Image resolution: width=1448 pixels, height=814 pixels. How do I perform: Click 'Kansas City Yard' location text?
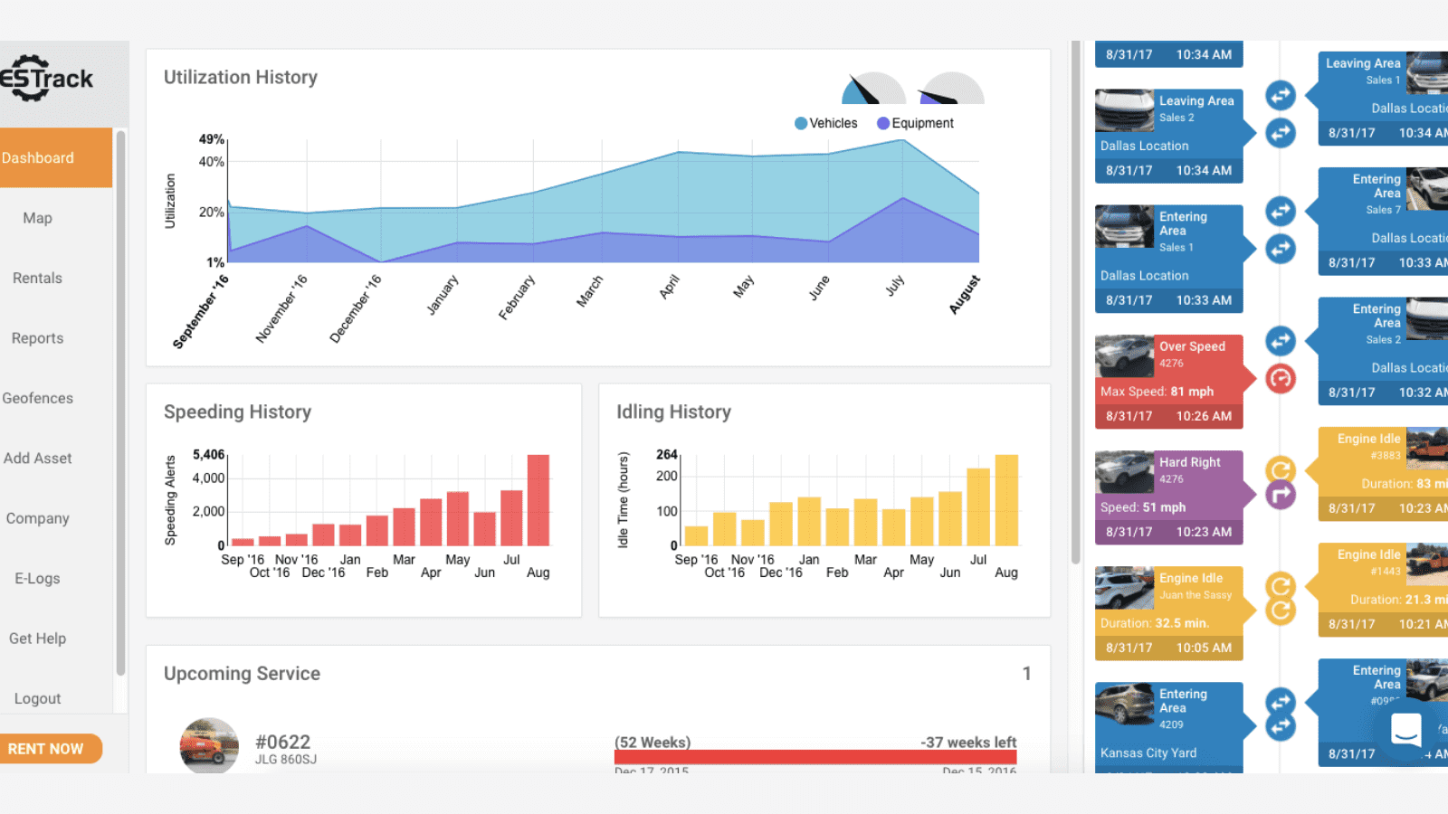point(1148,752)
